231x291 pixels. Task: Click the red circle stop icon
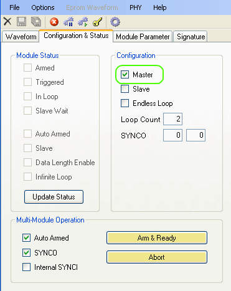point(54,22)
